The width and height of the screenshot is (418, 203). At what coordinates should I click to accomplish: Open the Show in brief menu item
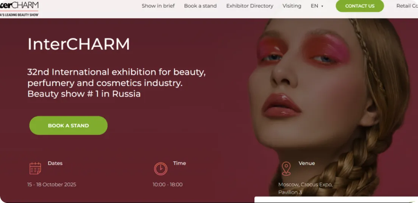pyautogui.click(x=158, y=6)
